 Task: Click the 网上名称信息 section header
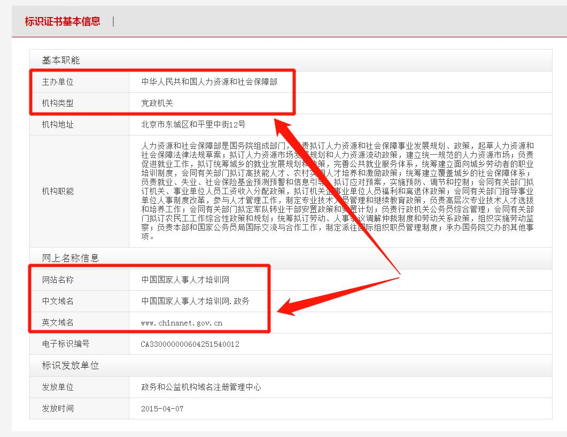pyautogui.click(x=70, y=258)
